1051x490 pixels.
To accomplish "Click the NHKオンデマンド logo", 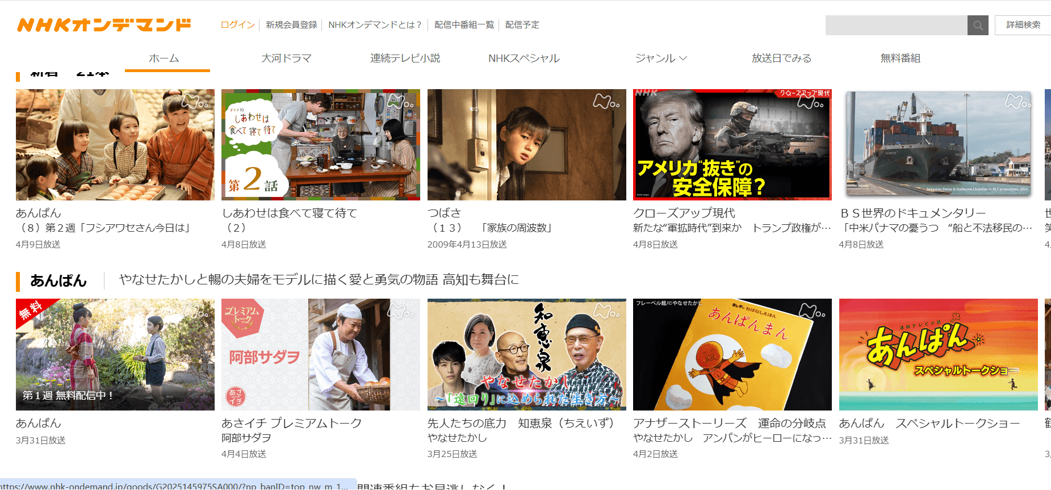I will [104, 25].
